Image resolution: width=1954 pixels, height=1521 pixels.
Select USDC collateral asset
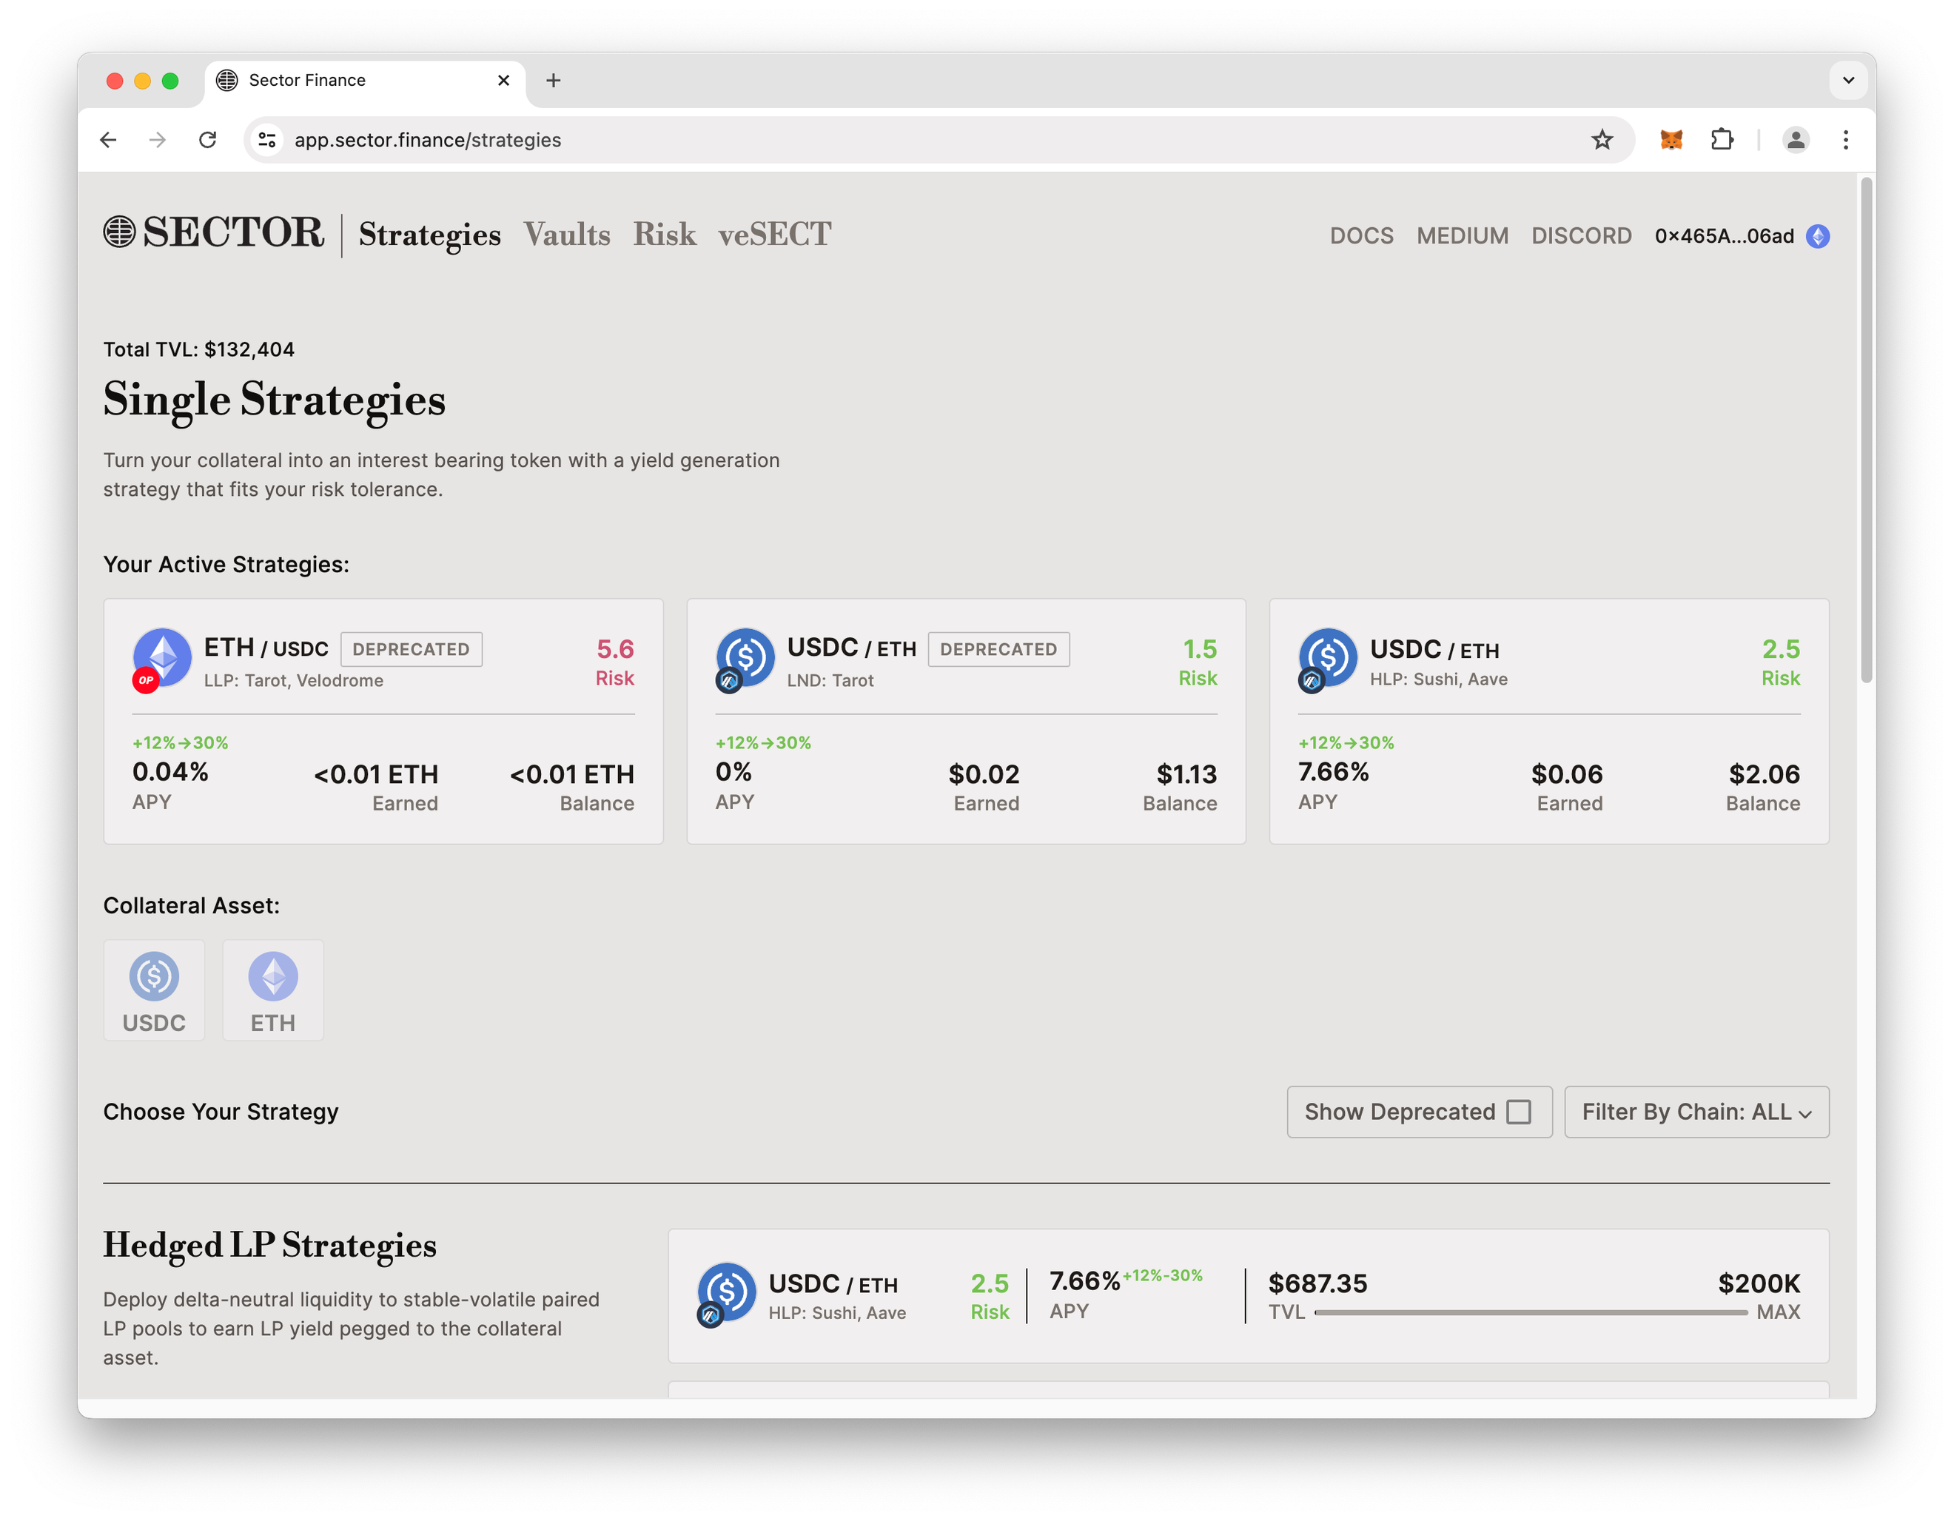(x=154, y=990)
